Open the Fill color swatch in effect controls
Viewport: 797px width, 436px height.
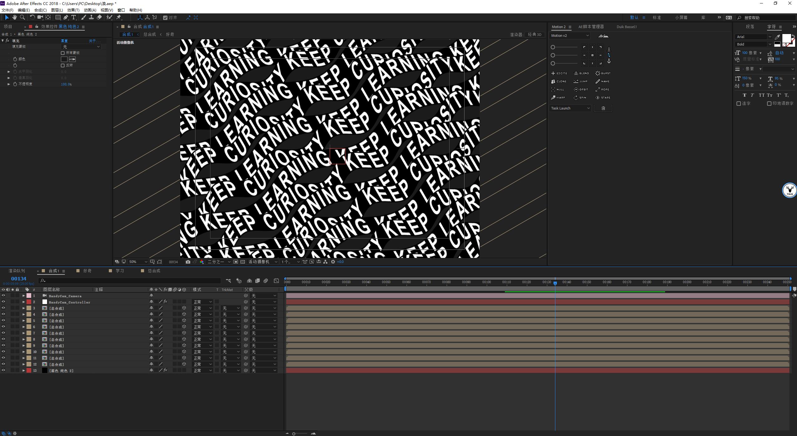(64, 59)
